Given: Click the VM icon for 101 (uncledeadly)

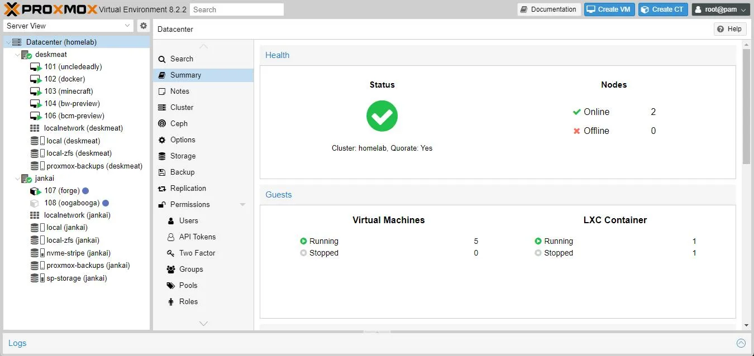Looking at the screenshot, I should tap(36, 67).
